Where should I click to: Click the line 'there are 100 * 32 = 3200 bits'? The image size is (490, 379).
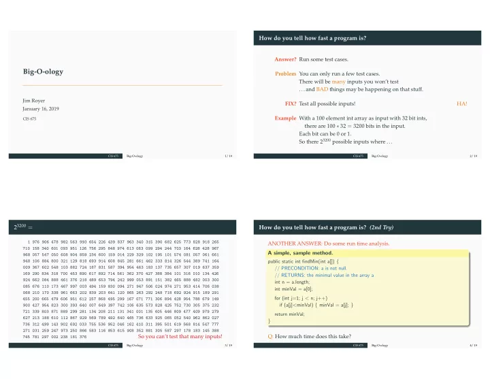pos(355,126)
